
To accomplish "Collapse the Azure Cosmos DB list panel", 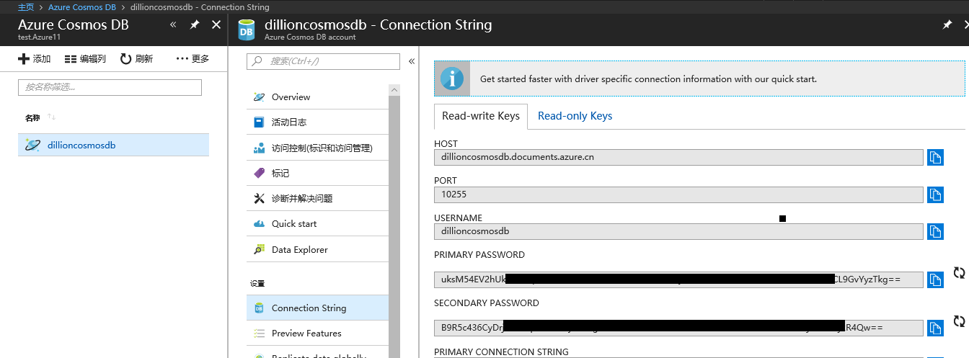I will pos(173,24).
